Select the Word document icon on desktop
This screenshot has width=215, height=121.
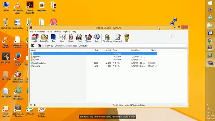(18, 24)
